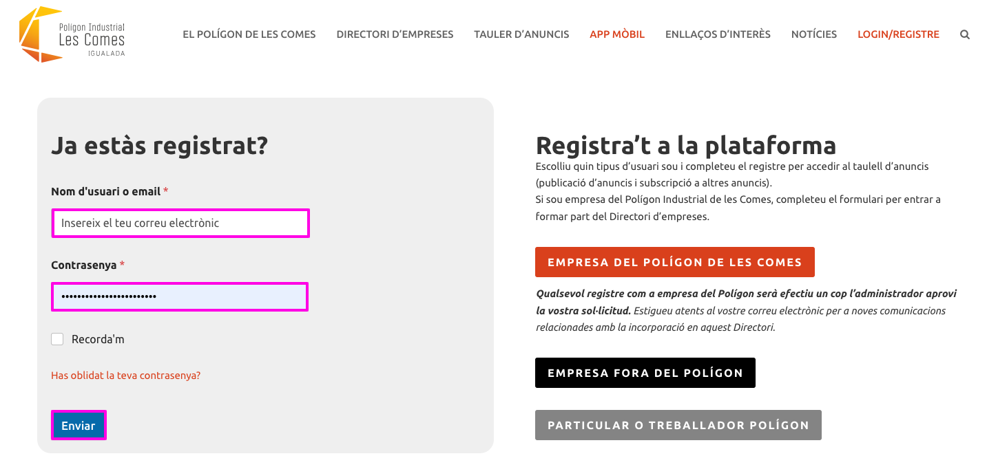Focus the username or email field
Screen dimensions: 987x467
180,223
